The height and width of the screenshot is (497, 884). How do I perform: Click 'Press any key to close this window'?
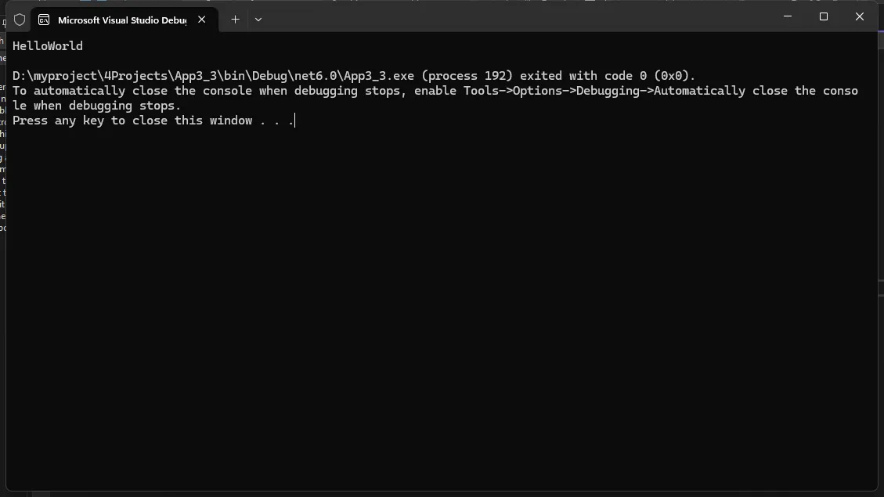(132, 121)
